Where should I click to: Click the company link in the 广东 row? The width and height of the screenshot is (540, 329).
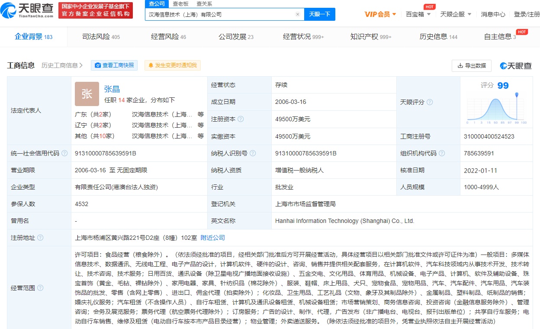162,114
